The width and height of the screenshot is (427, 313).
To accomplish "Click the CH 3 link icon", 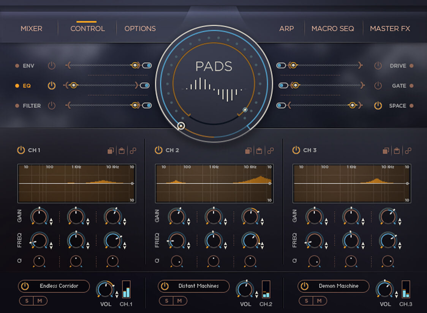I will tap(408, 151).
